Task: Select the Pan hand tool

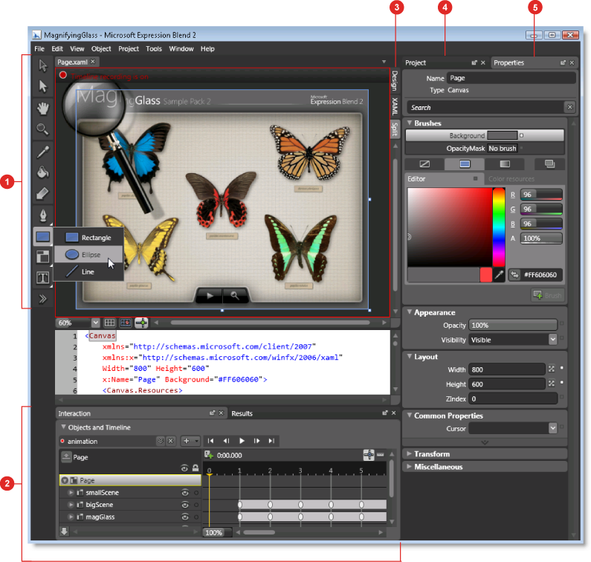Action: point(43,109)
